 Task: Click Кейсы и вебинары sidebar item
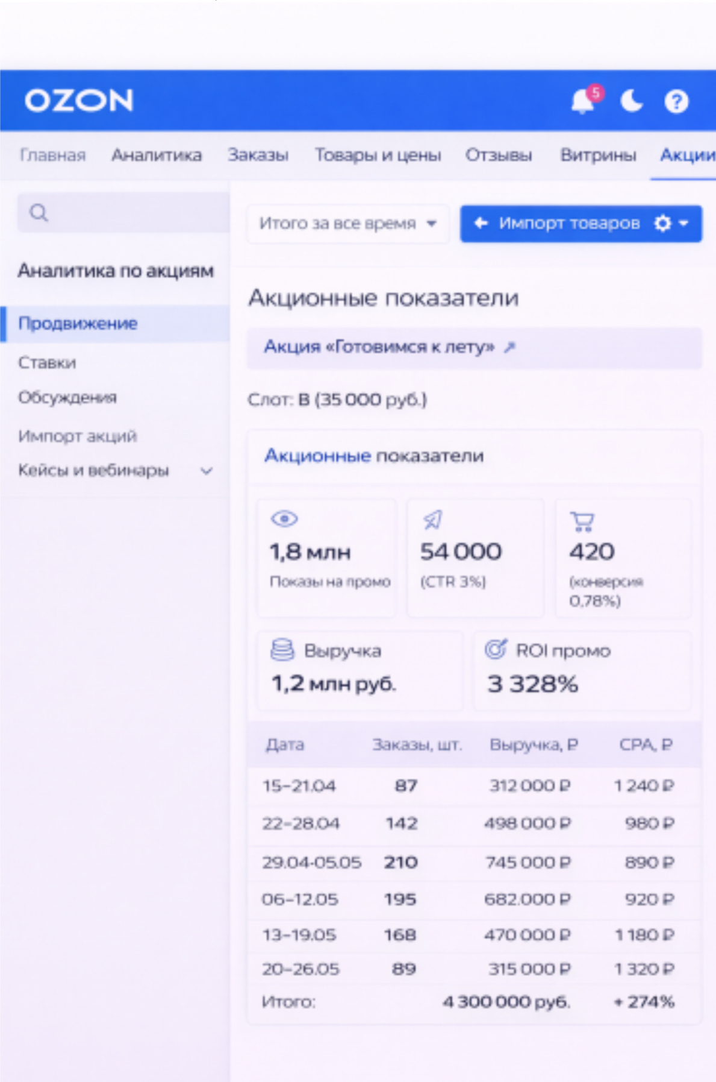(93, 470)
